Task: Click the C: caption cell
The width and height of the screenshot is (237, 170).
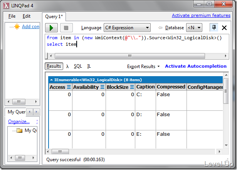Action: pos(145,100)
